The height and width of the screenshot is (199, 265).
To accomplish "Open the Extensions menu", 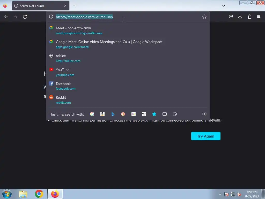I will [x=249, y=17].
